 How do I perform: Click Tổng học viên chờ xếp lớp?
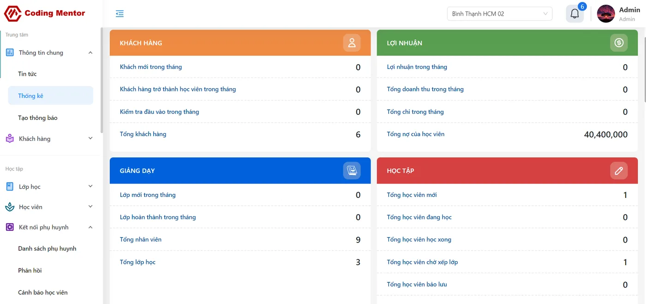(x=422, y=262)
